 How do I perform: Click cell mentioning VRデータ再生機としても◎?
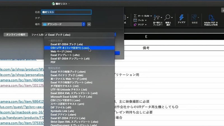[146, 107]
